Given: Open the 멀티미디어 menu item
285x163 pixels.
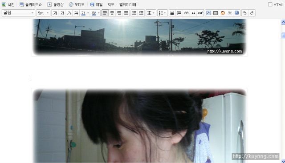Looking at the screenshot, I should pyautogui.click(x=128, y=4).
